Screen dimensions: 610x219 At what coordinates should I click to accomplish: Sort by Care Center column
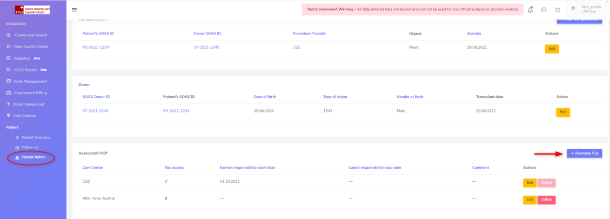click(92, 168)
